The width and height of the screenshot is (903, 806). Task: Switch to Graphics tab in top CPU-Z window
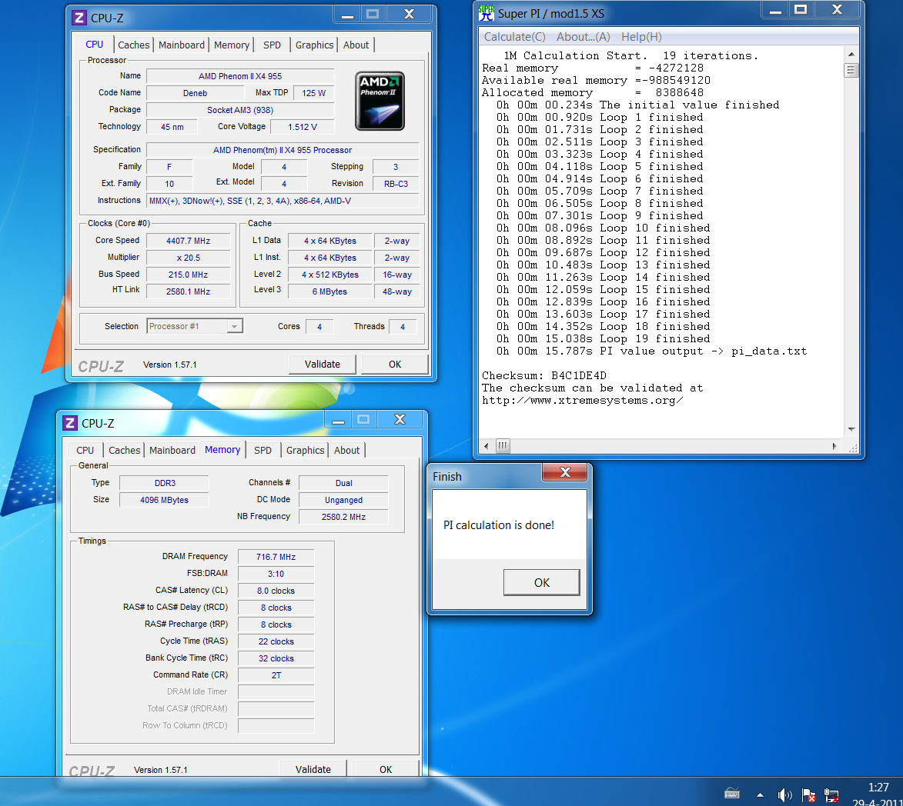click(x=314, y=45)
